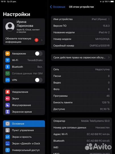The height and width of the screenshot is (154, 115).
Task: Tap the Фото row
Action: 81,89
